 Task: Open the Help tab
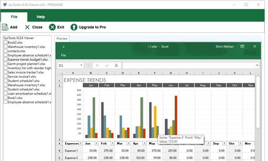pos(41,17)
